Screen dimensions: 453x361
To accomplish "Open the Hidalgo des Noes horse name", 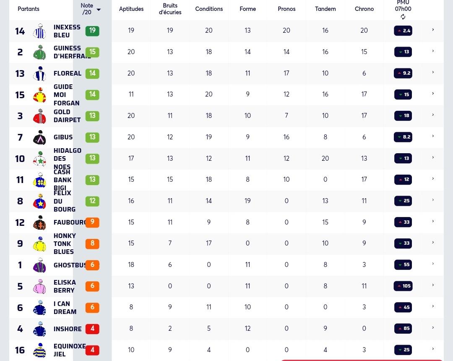I will (x=67, y=159).
